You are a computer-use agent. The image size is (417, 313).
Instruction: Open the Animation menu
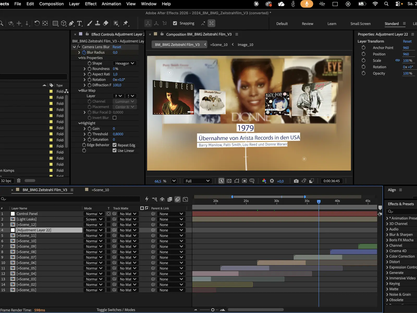pos(111,4)
